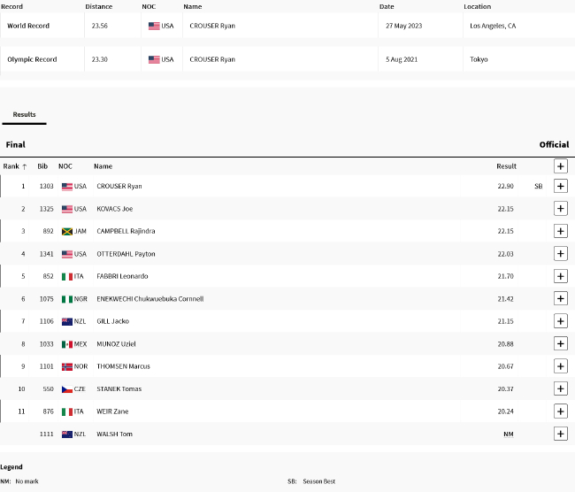Viewport: 575px width, 492px height.
Task: Expand Leonardo Fabbri's row details
Action: click(x=560, y=276)
